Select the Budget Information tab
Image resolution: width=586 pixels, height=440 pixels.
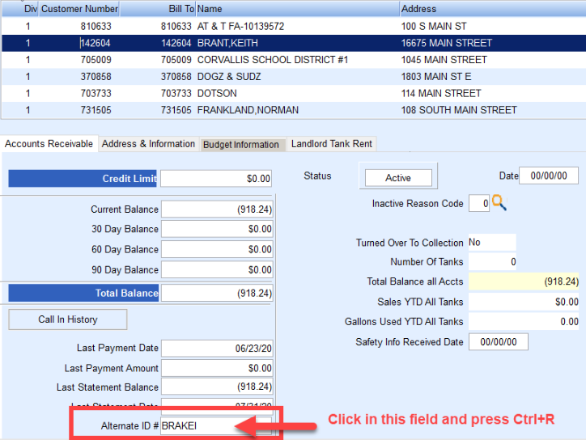[241, 145]
